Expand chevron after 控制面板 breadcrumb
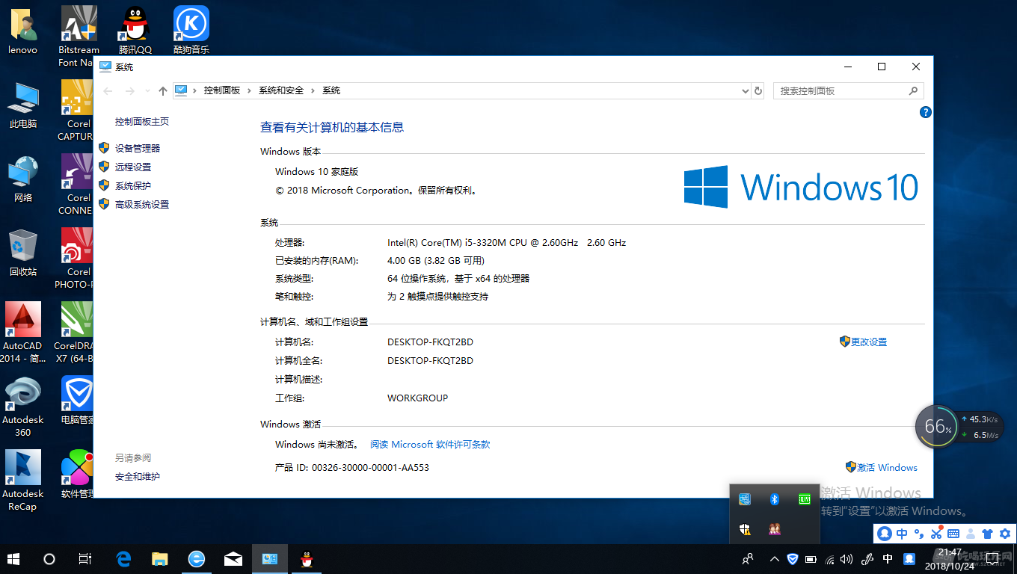 click(x=250, y=90)
